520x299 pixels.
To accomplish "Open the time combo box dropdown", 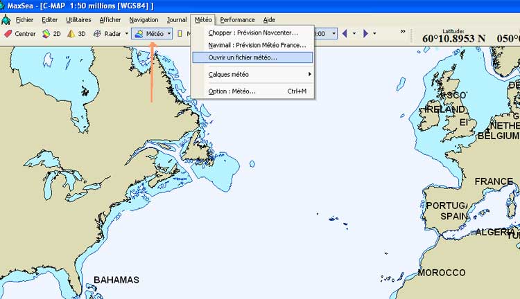I will [333, 33].
